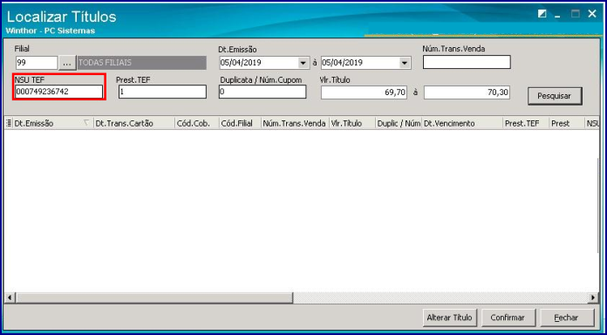Click the horizontal scrollbar right arrow

click(593, 297)
